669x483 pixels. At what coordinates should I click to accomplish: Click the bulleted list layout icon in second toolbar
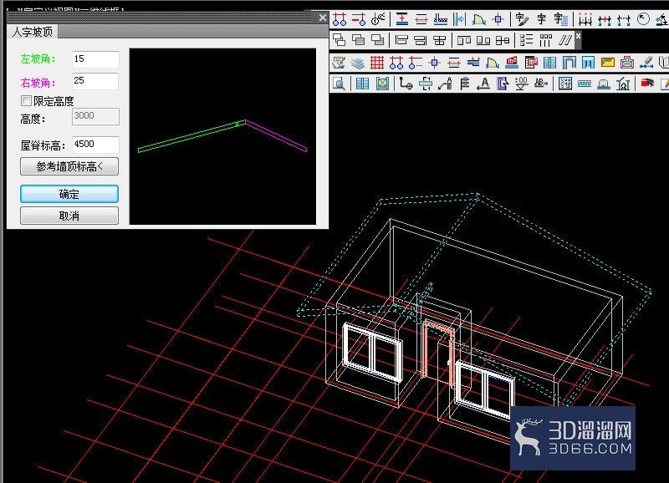[x=527, y=40]
